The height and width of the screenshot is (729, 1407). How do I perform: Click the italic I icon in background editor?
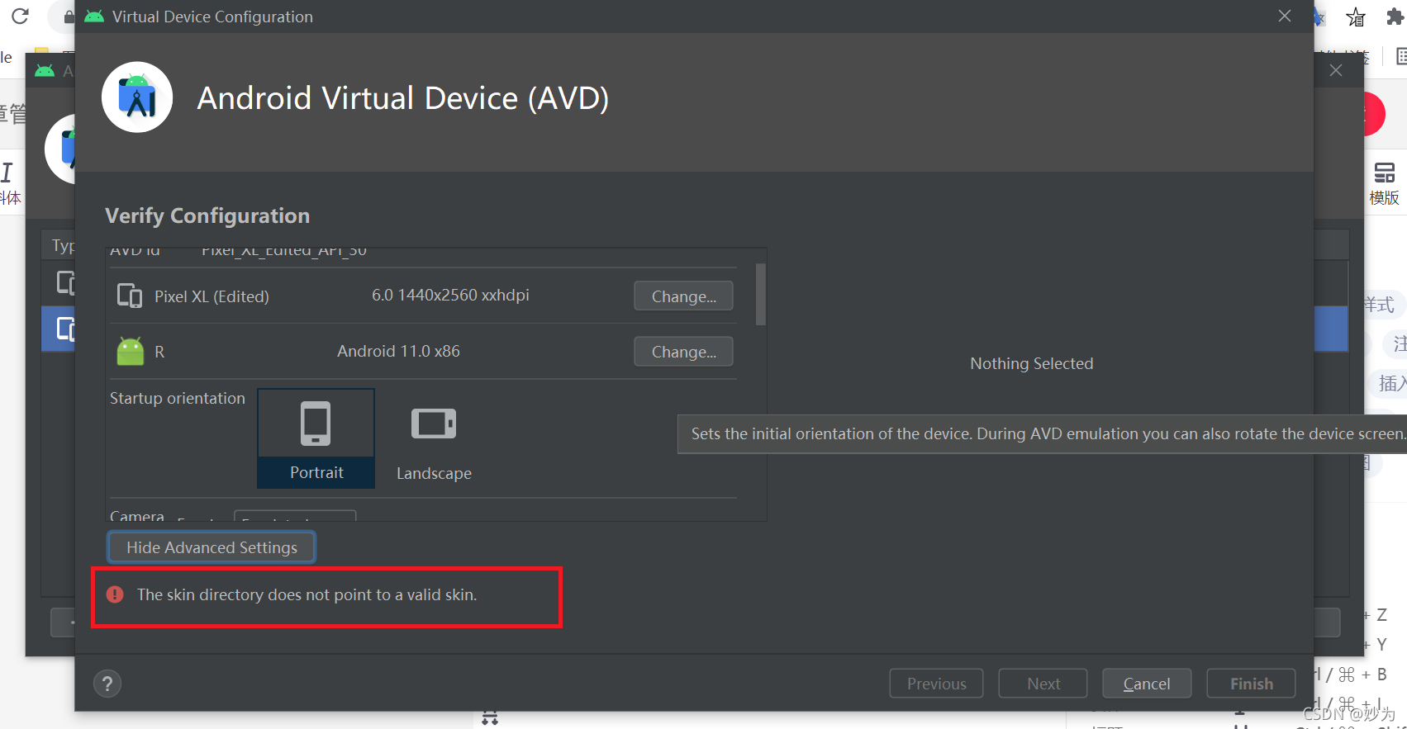(x=7, y=172)
